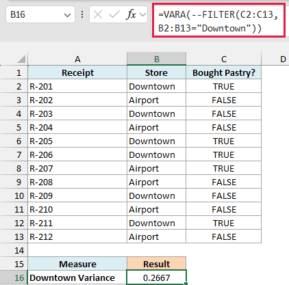Select cell containing R-205
Screen dimensions: 289x285
[77, 141]
